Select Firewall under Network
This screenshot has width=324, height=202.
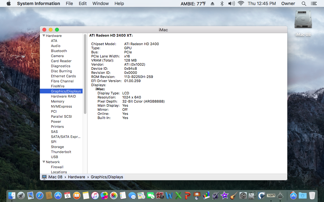57,167
